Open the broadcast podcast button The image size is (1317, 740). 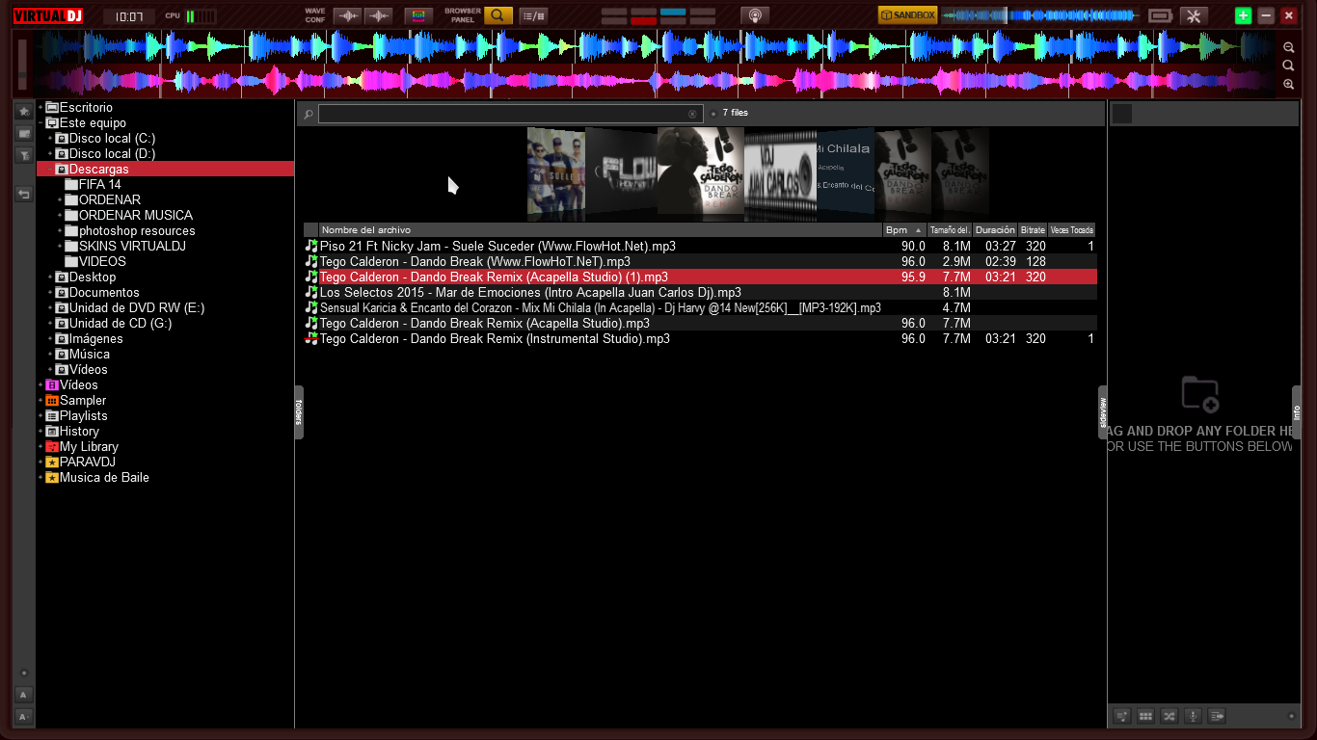click(755, 15)
